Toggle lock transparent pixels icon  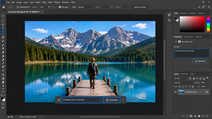[x=180, y=87]
